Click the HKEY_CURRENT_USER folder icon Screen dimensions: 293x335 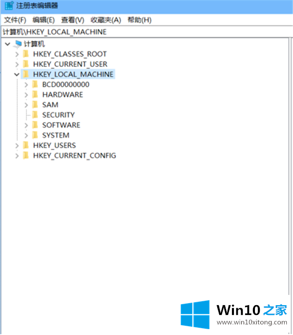pos(26,64)
